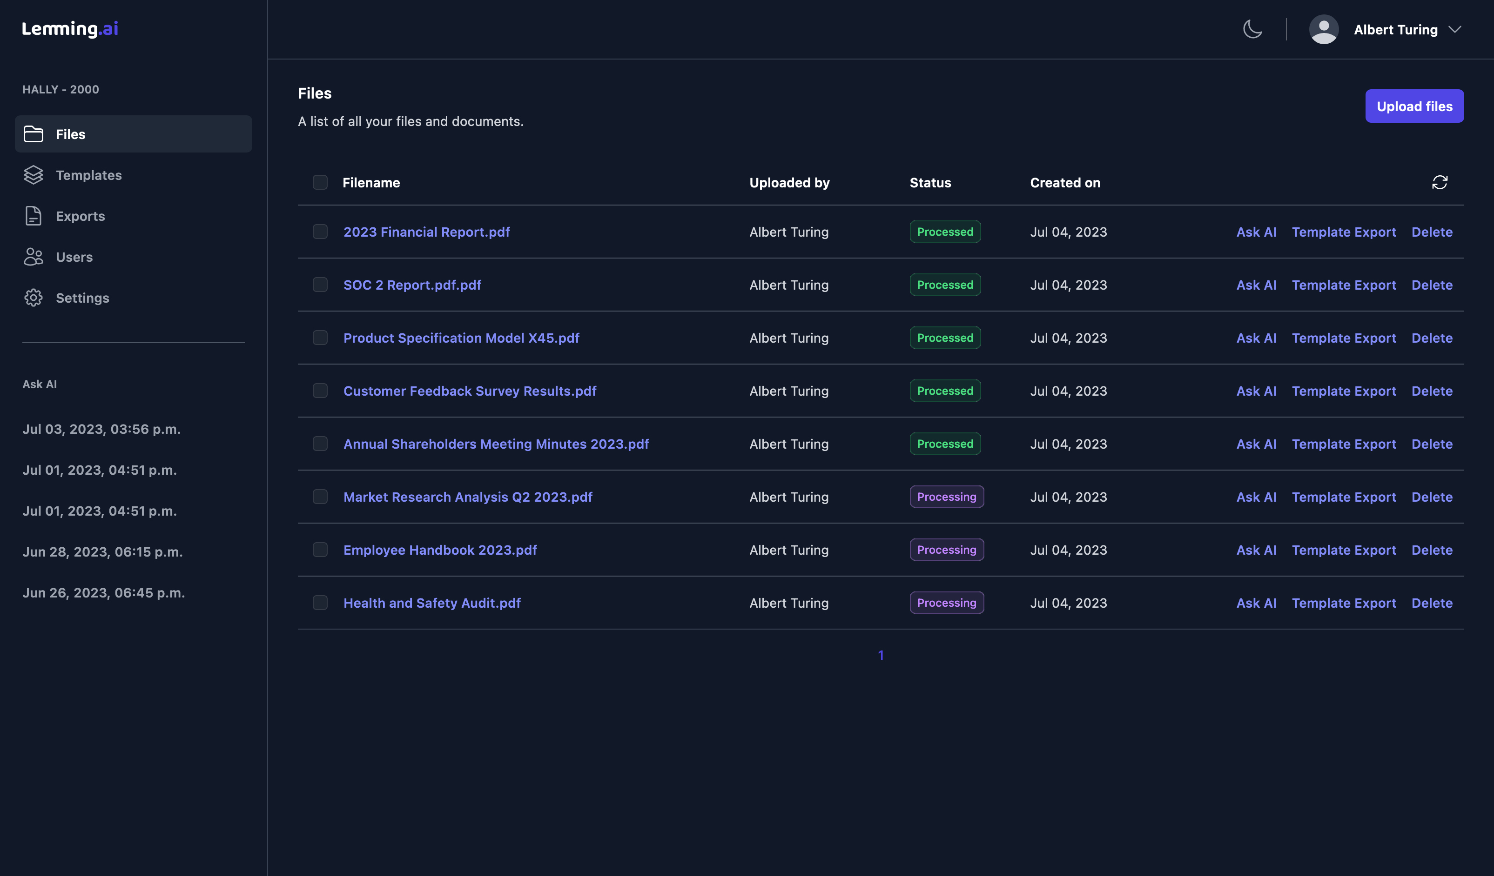This screenshot has width=1494, height=876.
Task: Go to Settings in the sidebar
Action: pyautogui.click(x=82, y=298)
